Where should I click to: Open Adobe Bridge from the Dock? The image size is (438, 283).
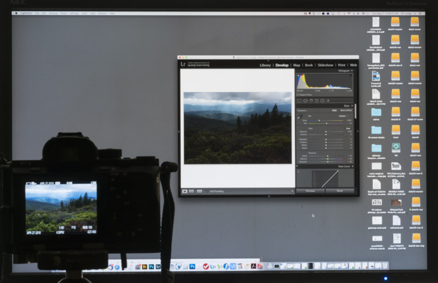click(x=145, y=267)
